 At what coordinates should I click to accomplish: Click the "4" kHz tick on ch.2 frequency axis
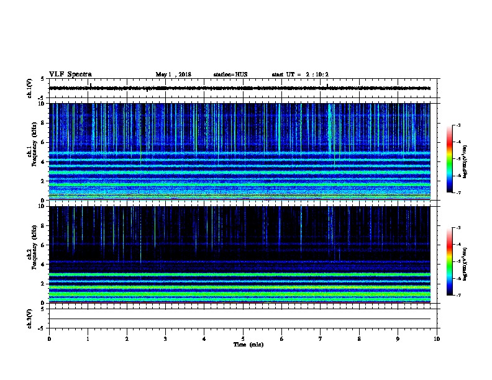tap(43, 265)
